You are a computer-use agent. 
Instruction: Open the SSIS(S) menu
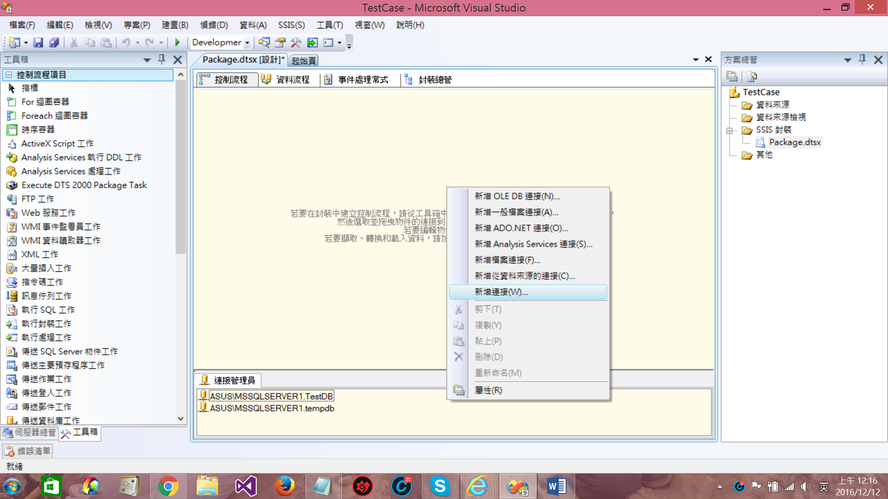click(291, 25)
